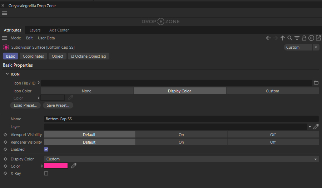The height and width of the screenshot is (188, 322).
Task: Set Viewport Visibility to On
Action: coord(181,135)
